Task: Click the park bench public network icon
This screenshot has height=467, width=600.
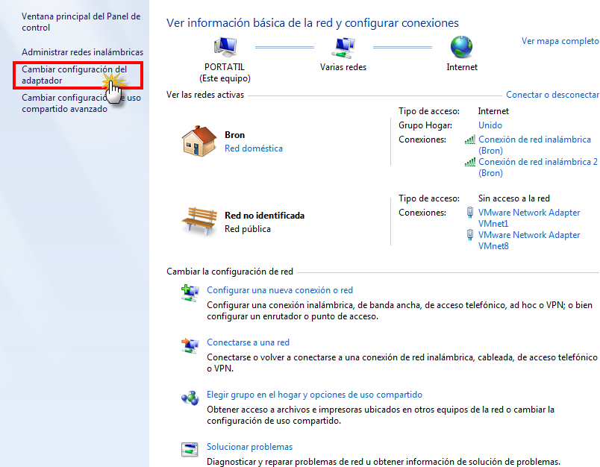Action: (x=199, y=221)
